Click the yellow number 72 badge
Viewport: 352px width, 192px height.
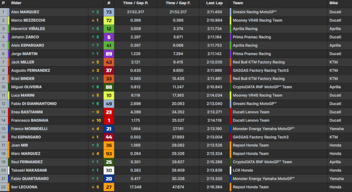(109, 20)
